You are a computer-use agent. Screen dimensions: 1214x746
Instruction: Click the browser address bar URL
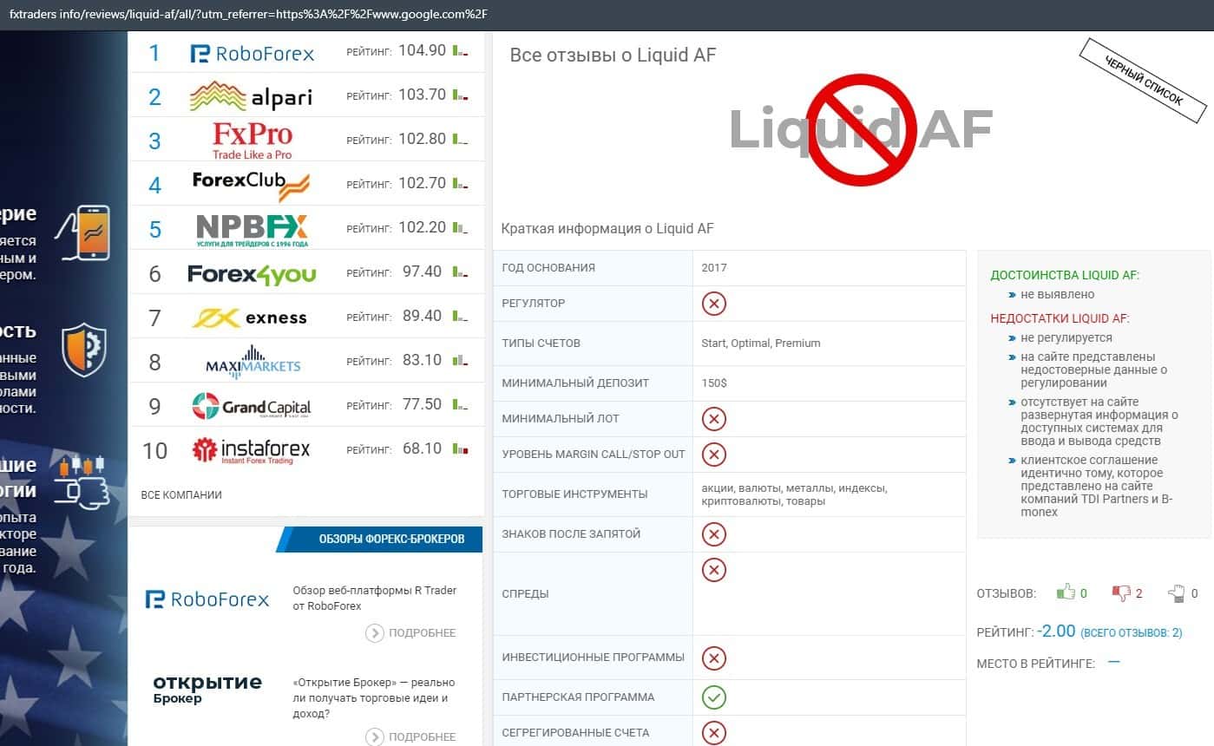[x=248, y=14]
